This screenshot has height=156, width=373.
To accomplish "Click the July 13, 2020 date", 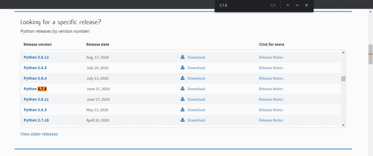I will (x=97, y=78).
